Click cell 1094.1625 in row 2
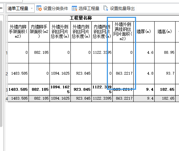The image size is (179, 151). click(x=60, y=74)
